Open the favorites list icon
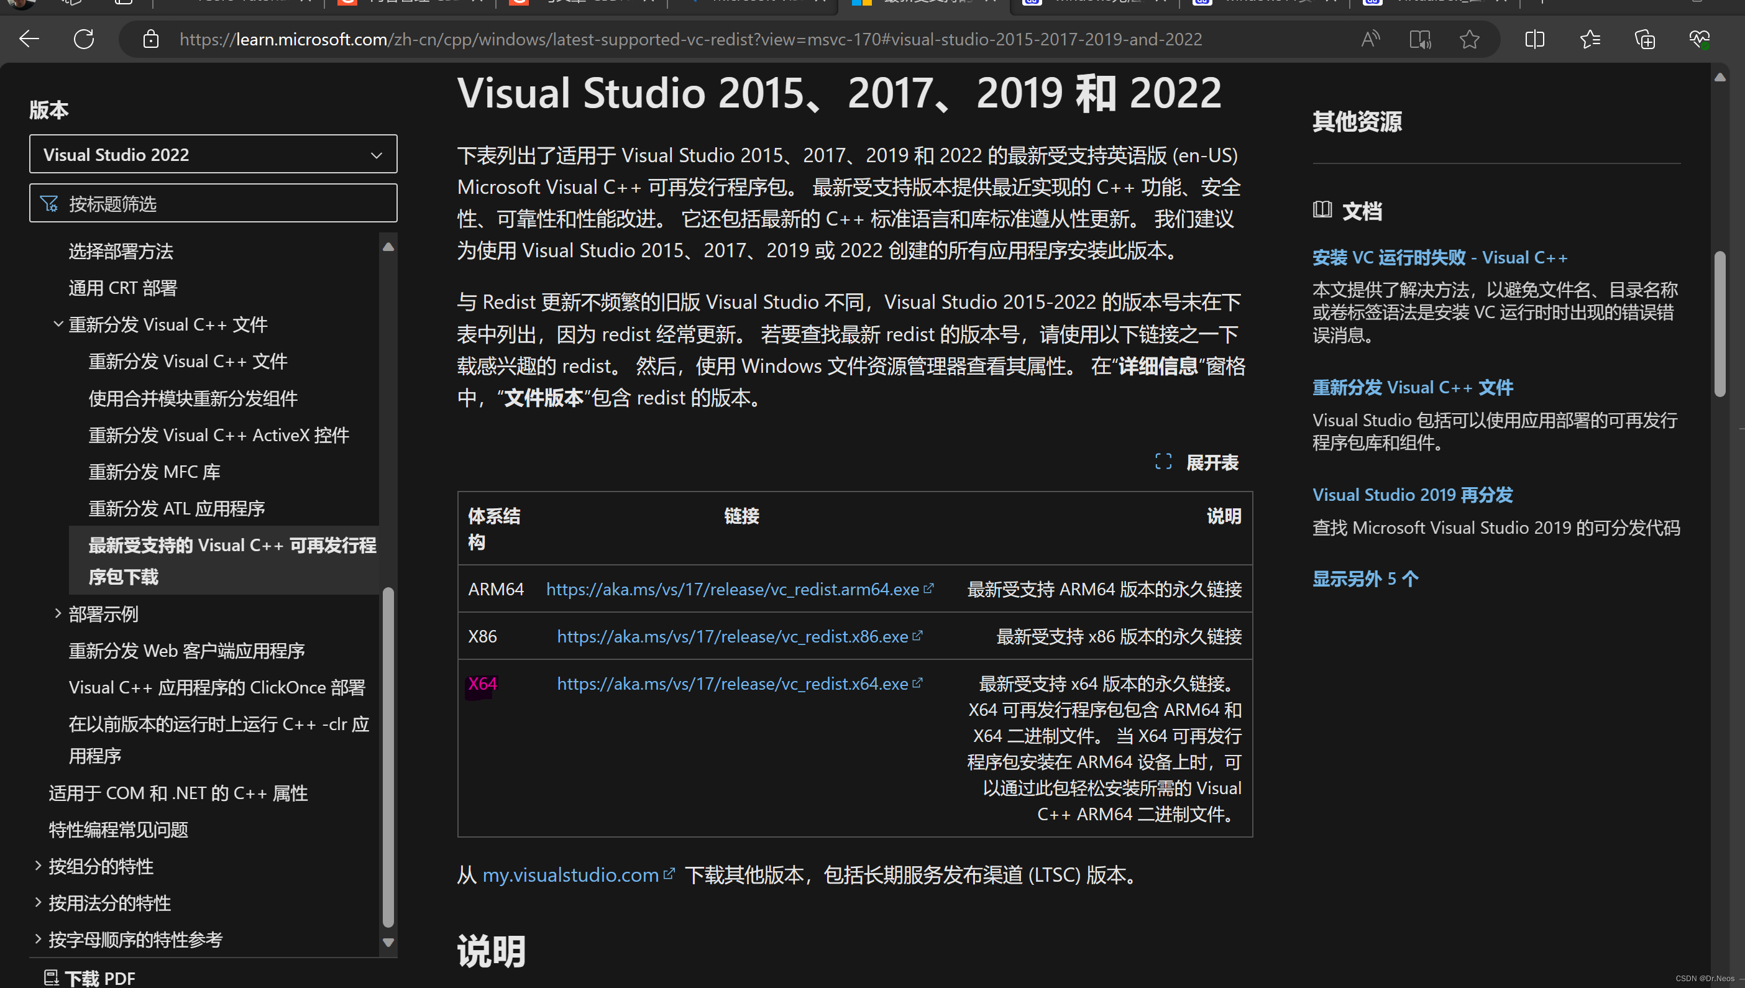1745x988 pixels. [1590, 39]
